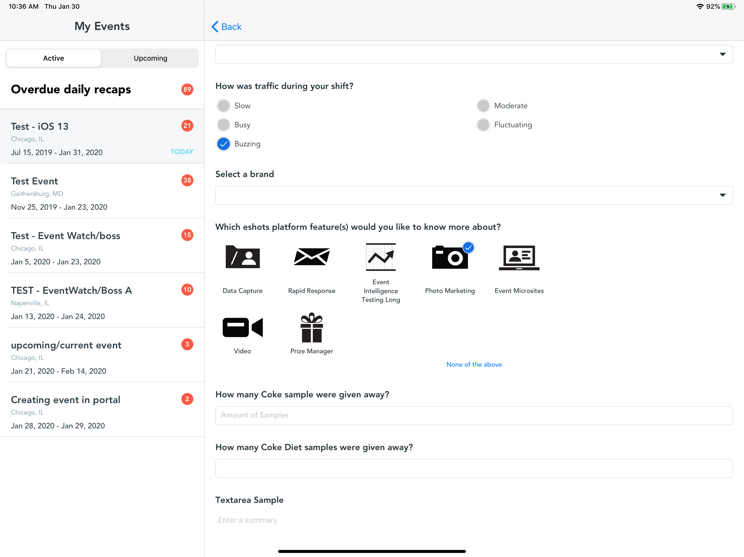Pick the Event Microsites laptop icon
Viewport: 744px width, 557px height.
click(519, 257)
